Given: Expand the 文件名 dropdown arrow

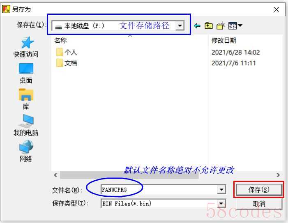Looking at the screenshot, I should coord(221,189).
